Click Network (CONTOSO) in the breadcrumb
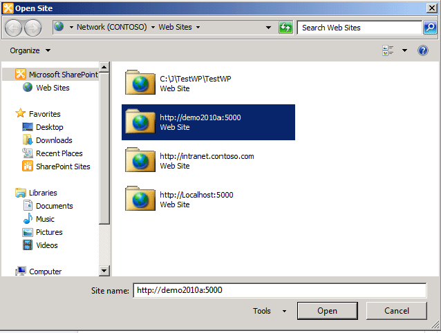Screen dimensions: 441x333 tap(112, 27)
